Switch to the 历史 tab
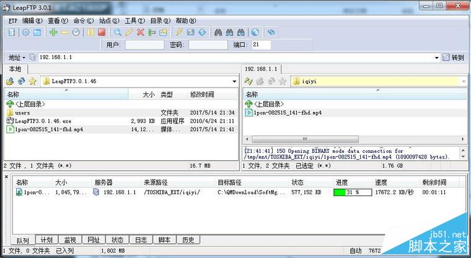The width and height of the screenshot is (471, 258). point(188,239)
